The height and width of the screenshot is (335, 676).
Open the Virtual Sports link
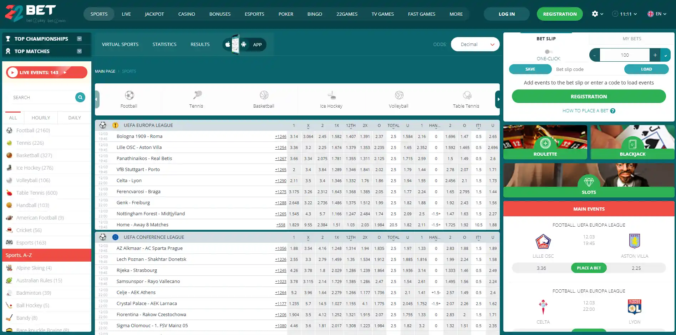point(120,44)
